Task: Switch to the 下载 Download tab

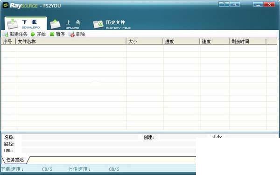Action: tap(26, 23)
